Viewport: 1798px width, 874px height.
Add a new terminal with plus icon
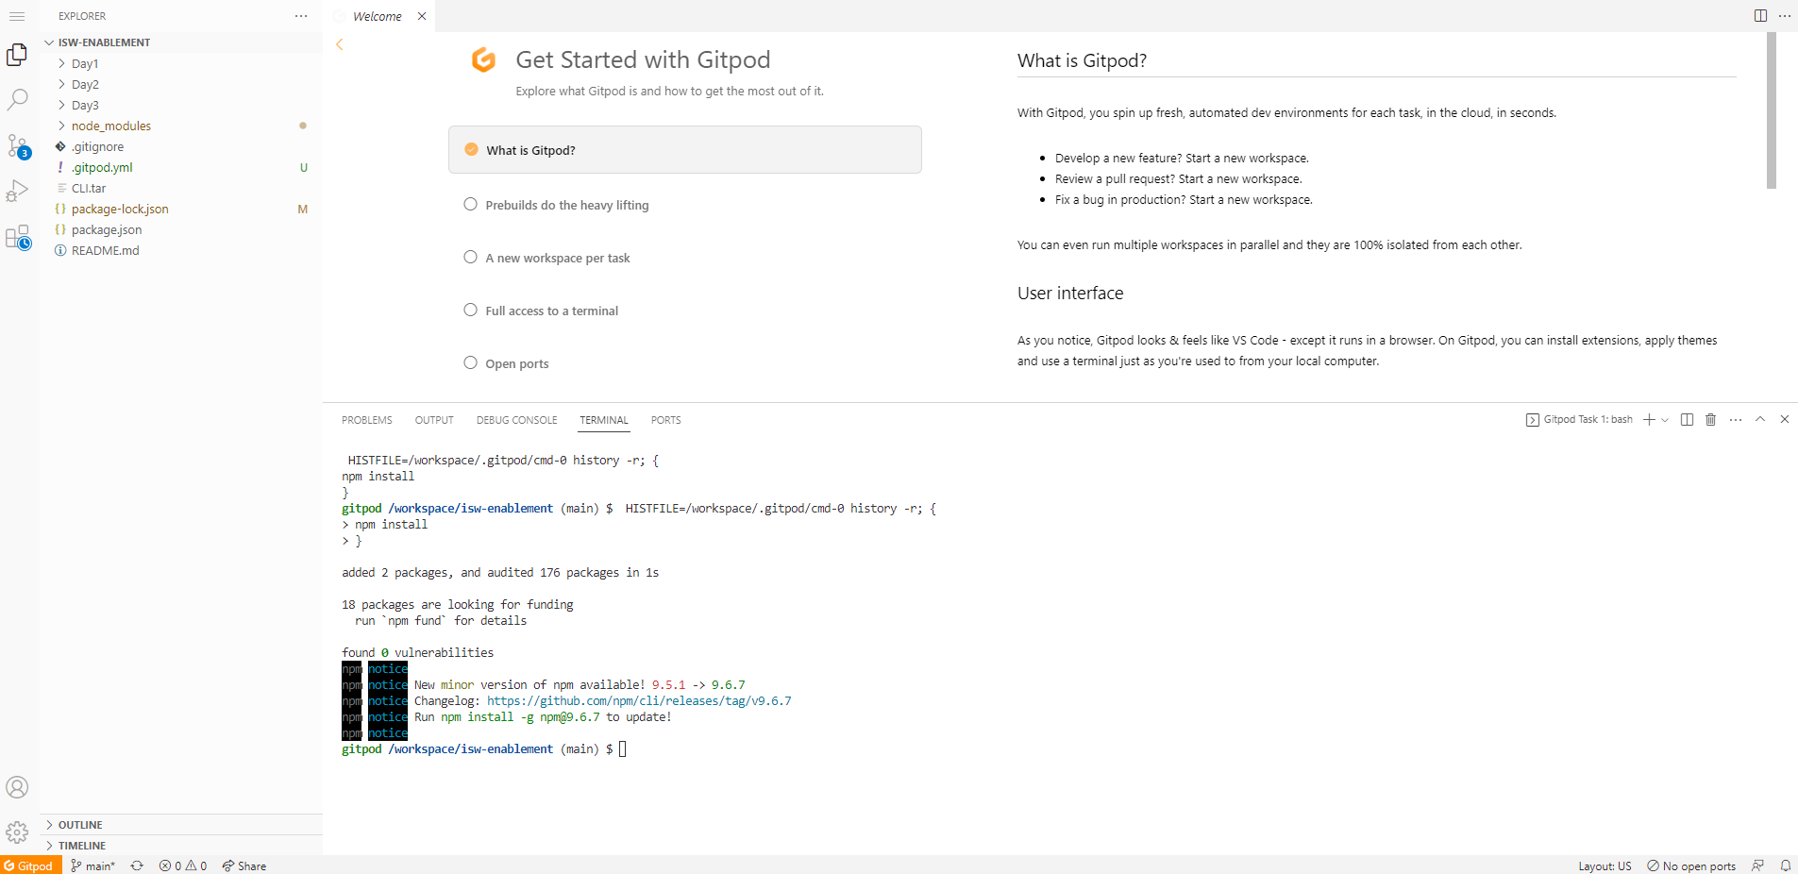1649,420
